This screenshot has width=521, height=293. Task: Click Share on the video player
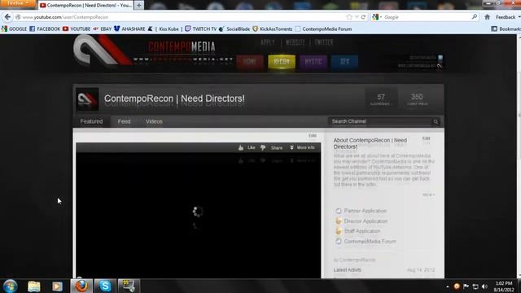click(277, 148)
